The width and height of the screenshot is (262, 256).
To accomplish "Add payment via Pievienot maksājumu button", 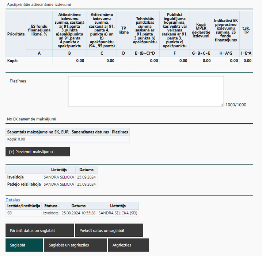I will point(38,152).
